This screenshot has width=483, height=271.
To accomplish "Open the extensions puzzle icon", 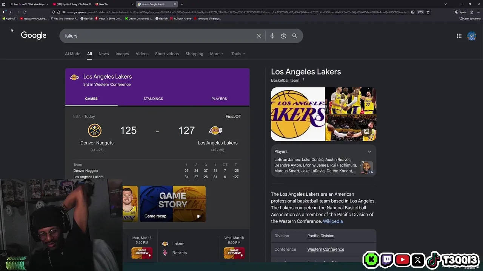I will coord(472,12).
